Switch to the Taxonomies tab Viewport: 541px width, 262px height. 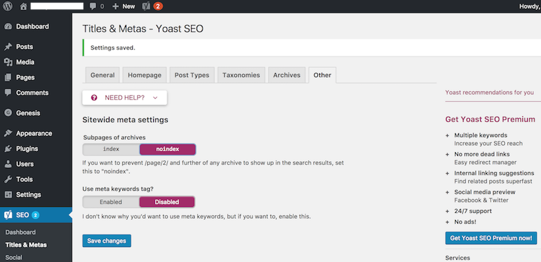tap(241, 75)
